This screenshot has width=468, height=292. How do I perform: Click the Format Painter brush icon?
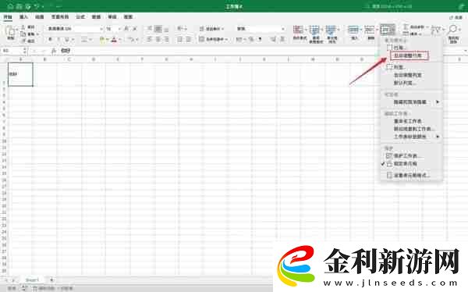(23, 41)
